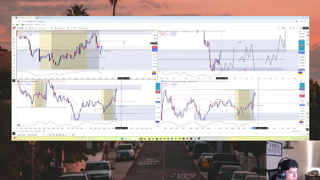Create an alert with Alerta button
This screenshot has width=320, height=180.
tap(74, 28)
